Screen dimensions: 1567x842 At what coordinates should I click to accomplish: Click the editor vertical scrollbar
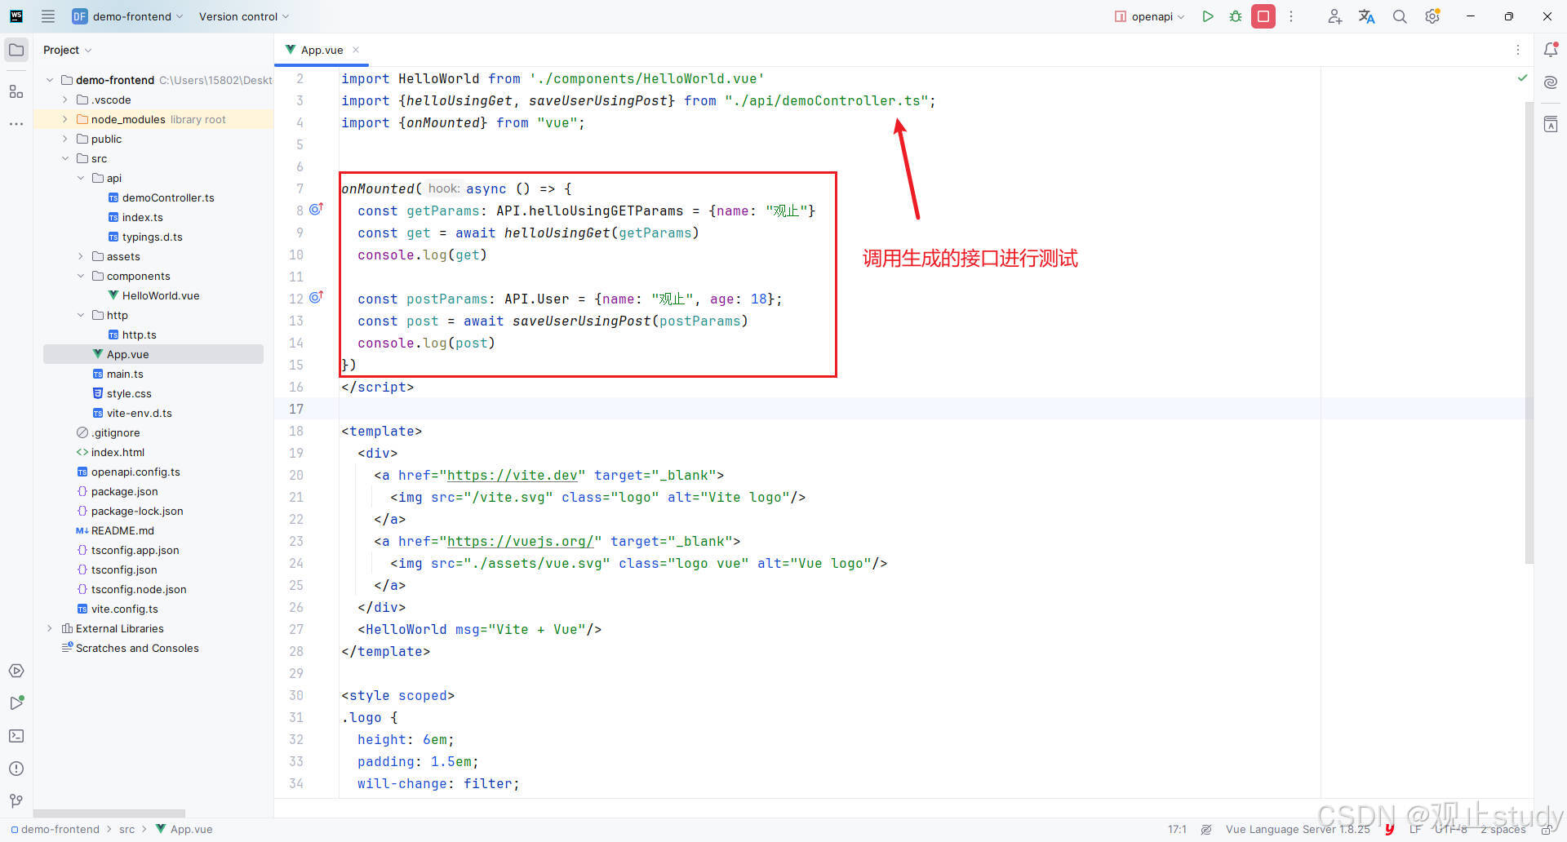(1529, 333)
